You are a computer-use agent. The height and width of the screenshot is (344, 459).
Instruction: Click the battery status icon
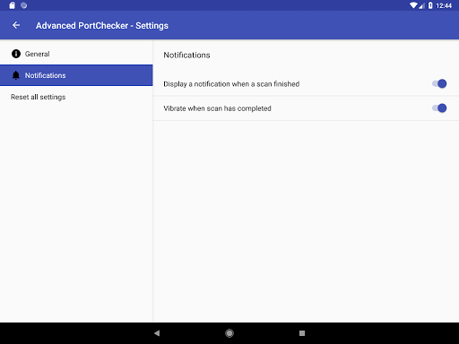click(430, 5)
